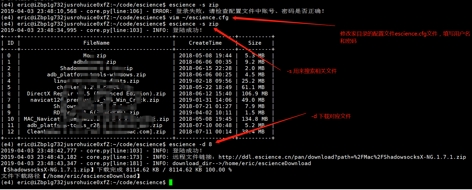This screenshot has width=472, height=190.
Task: Click the '100.00 %' download progress value
Action: (218, 170)
